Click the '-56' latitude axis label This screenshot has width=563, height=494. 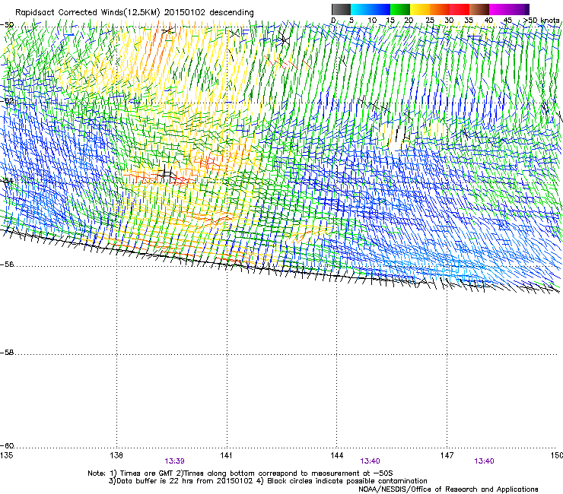point(7,264)
